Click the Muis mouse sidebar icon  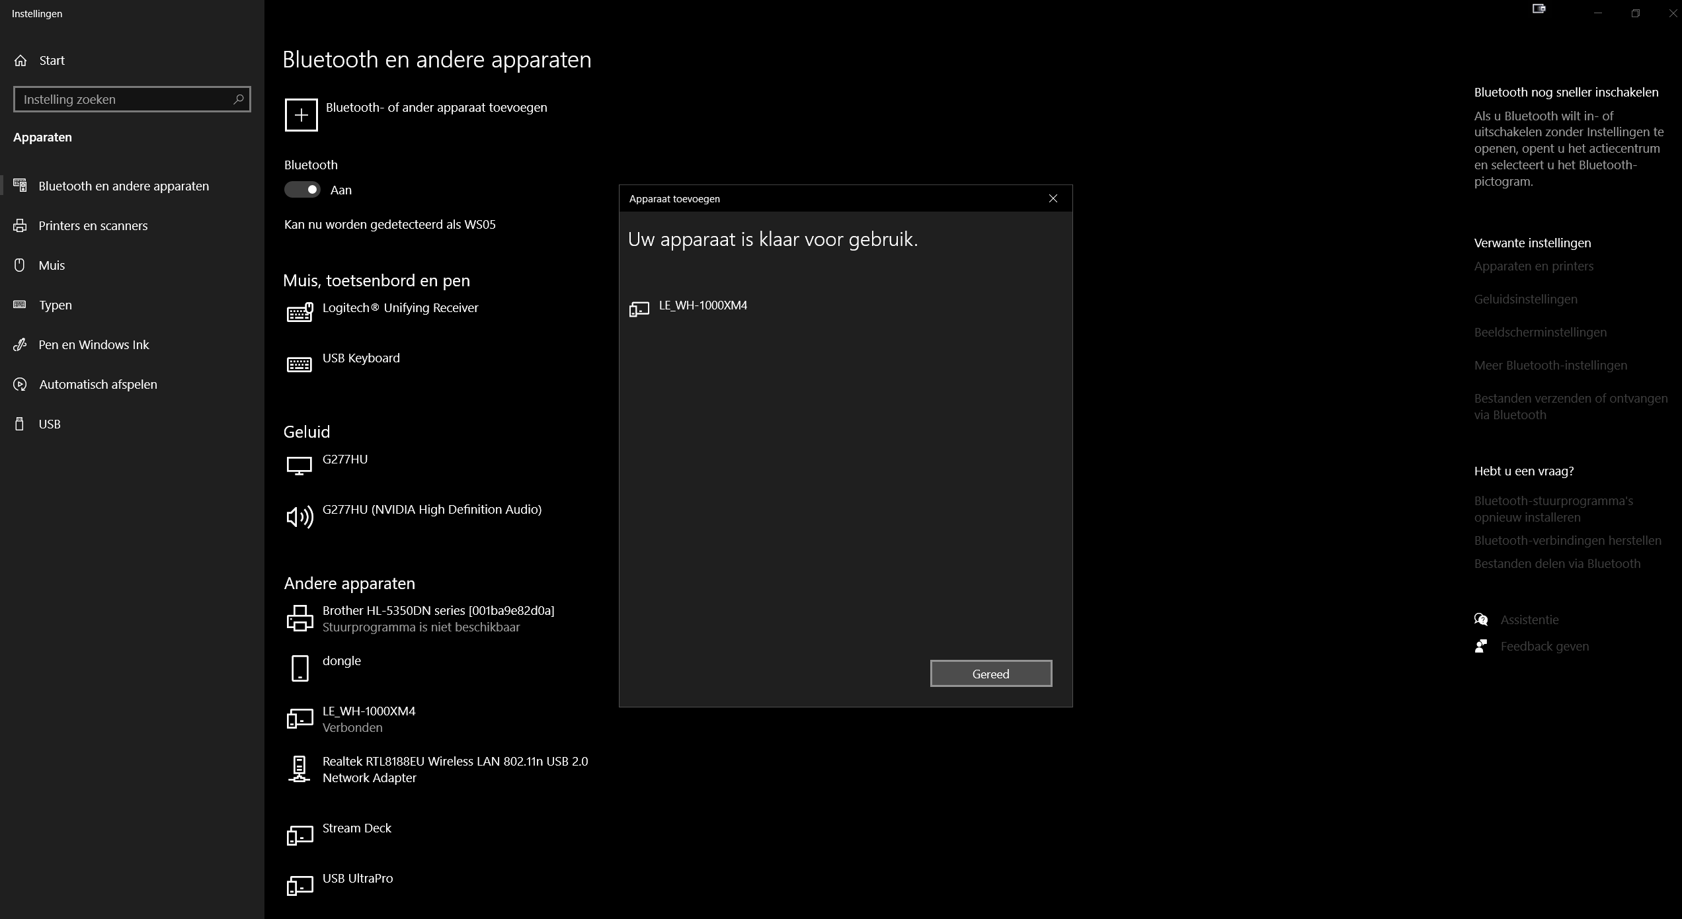(20, 265)
